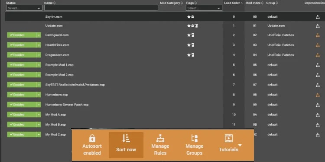Toggle Enabled status for HearthFires.esm
This screenshot has width=325, height=162.
[22, 45]
